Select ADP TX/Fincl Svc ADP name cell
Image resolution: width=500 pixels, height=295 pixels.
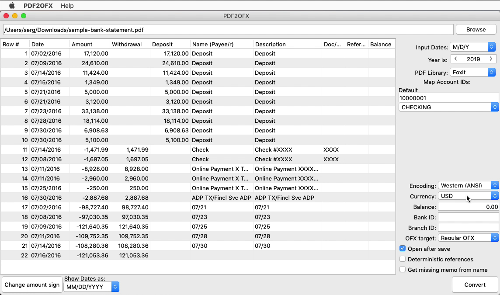point(222,198)
